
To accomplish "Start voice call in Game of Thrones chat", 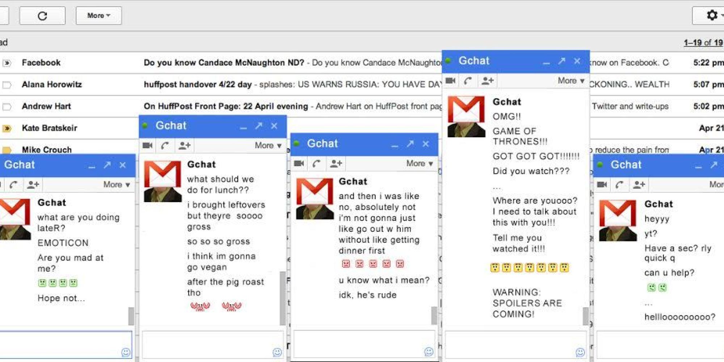I will [x=468, y=81].
